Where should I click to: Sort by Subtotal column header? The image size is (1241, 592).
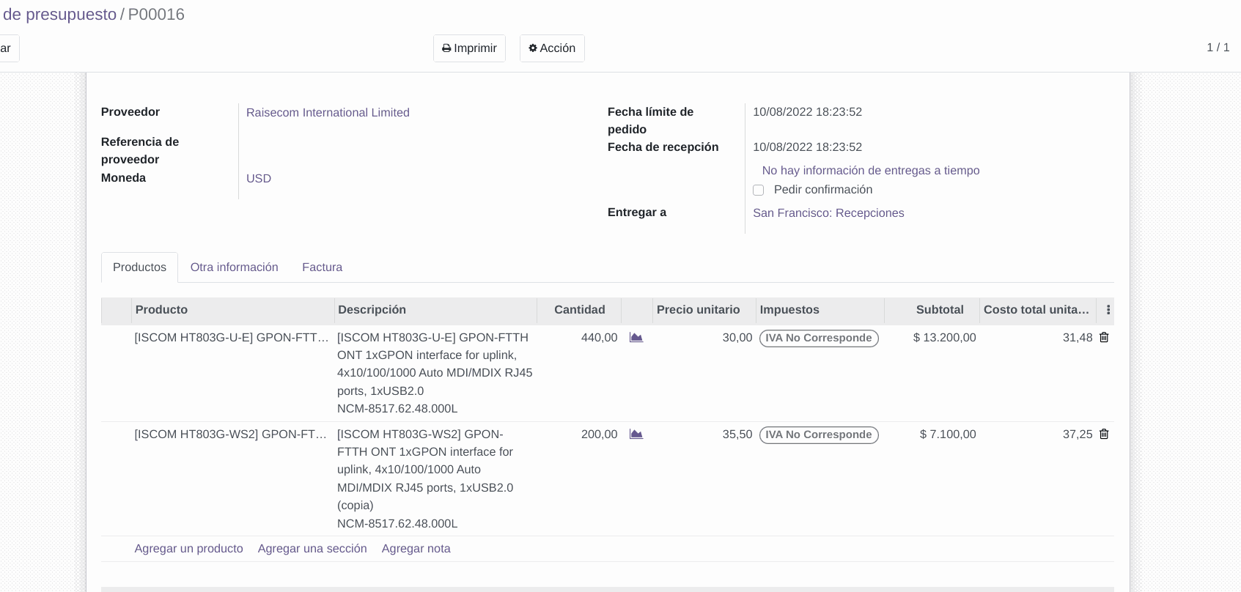click(x=932, y=310)
